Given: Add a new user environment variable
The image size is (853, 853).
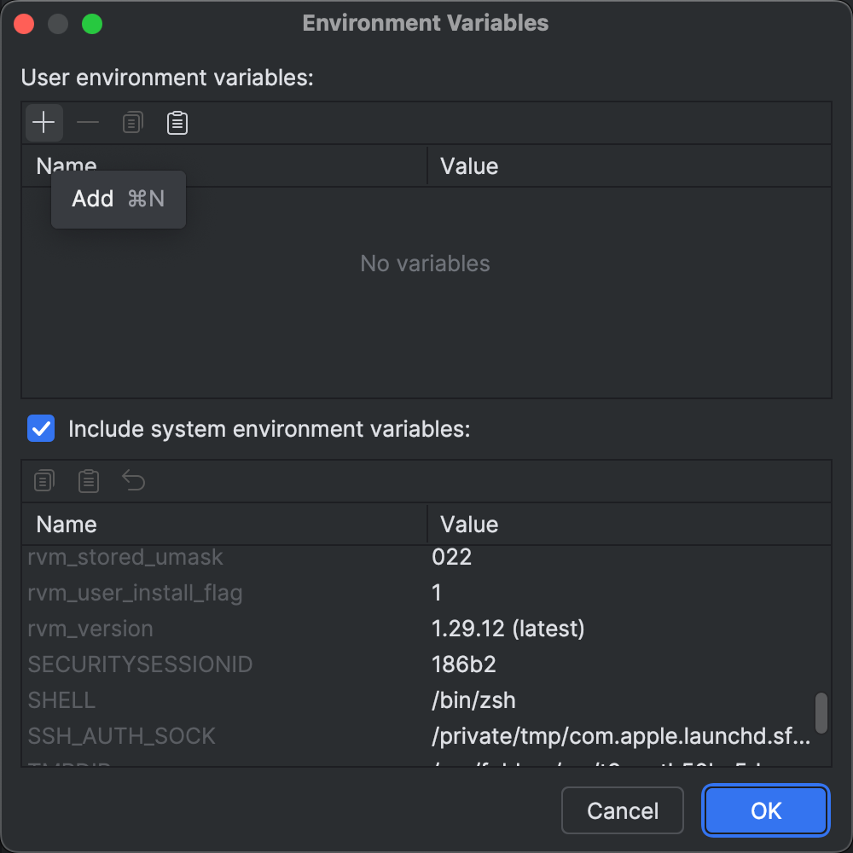Looking at the screenshot, I should pos(43,122).
